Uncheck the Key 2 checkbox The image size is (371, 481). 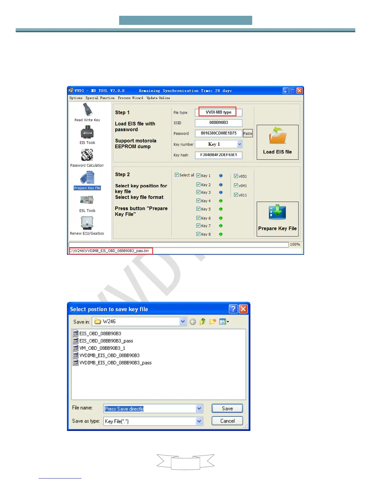[x=198, y=184]
